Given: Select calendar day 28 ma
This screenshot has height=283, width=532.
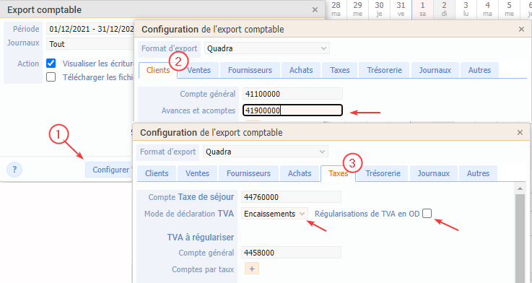Looking at the screenshot, I should pyautogui.click(x=336, y=9).
